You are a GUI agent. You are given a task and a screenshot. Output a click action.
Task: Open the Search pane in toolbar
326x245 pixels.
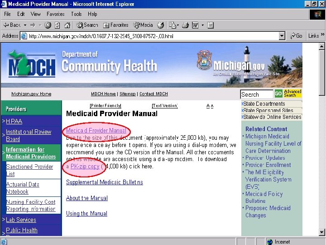tap(87, 25)
